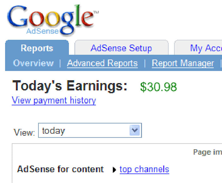Viewport: 222px width, 183px height.
Task: Follow the View payment history link
Action: [x=54, y=100]
